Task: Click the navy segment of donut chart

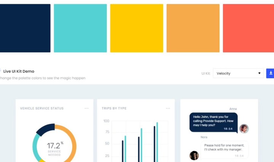Action: pyautogui.click(x=45, y=129)
